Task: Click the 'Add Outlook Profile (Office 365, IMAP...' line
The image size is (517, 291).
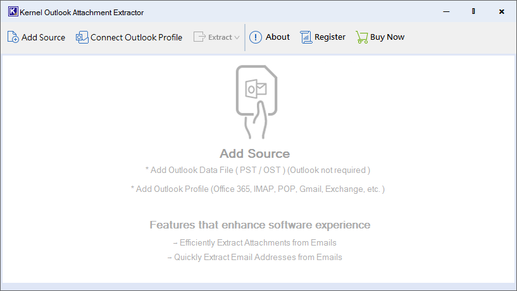Action: click(258, 189)
